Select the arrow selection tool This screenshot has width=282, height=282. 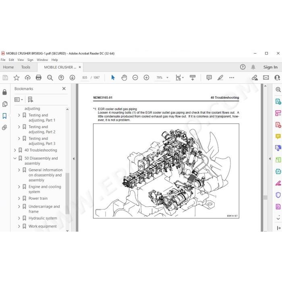[x=113, y=77]
